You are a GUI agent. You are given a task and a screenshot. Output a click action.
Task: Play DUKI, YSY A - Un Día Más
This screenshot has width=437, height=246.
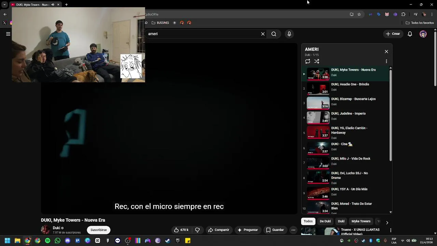[346, 193]
